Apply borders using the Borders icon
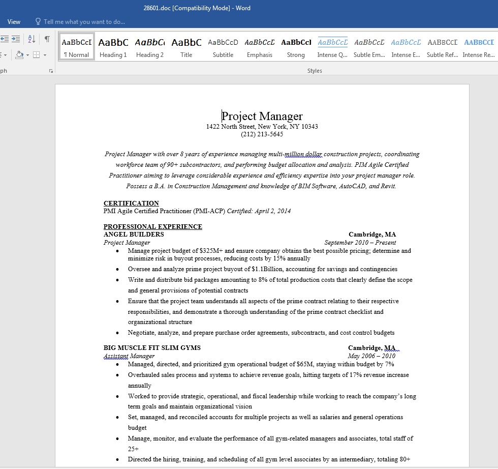This screenshot has width=498, height=469. [37, 55]
